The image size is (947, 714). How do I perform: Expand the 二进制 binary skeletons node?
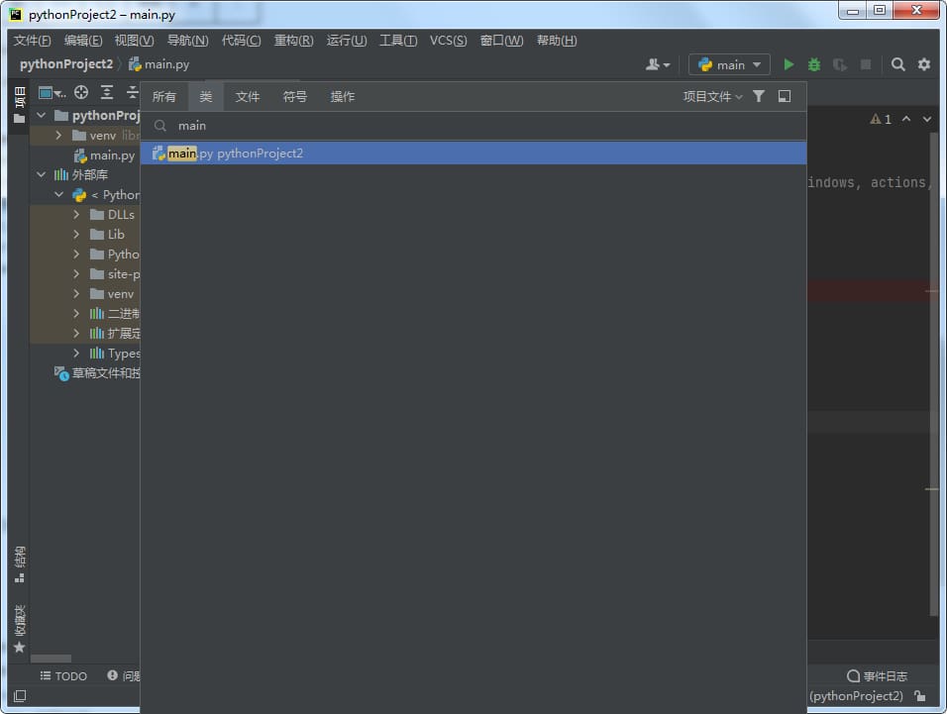coord(76,313)
